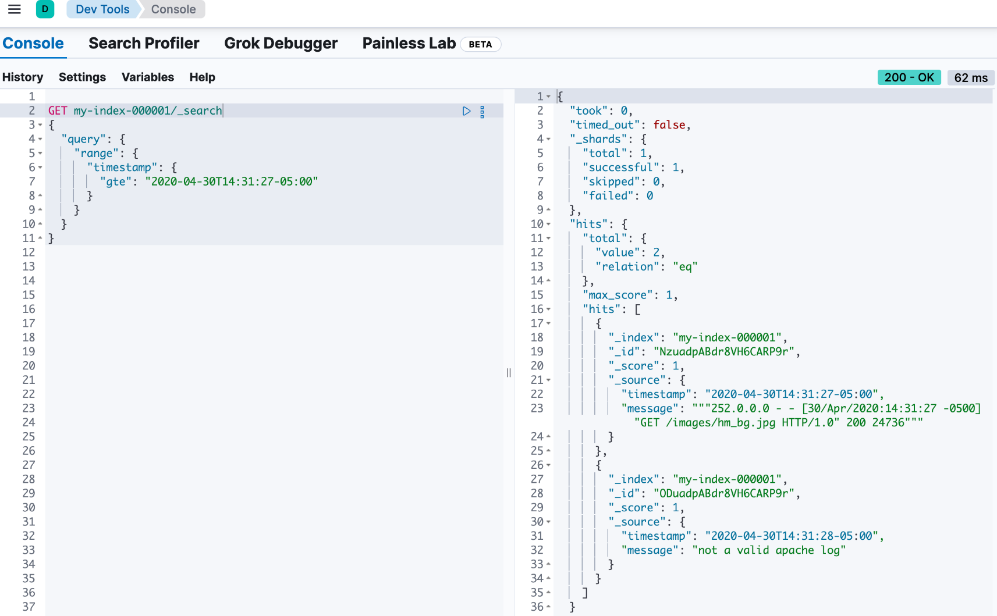Click the 200 - OK status badge
The image size is (997, 616).
(909, 77)
